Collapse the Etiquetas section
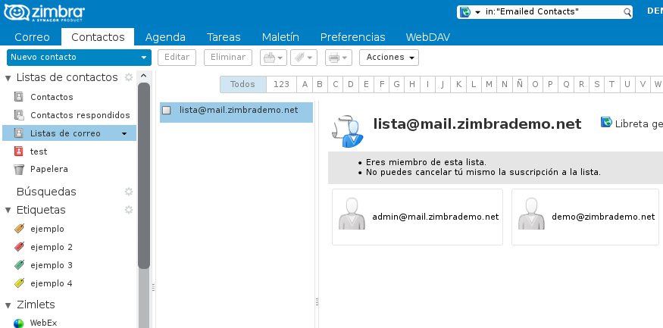The image size is (663, 328). pos(8,210)
